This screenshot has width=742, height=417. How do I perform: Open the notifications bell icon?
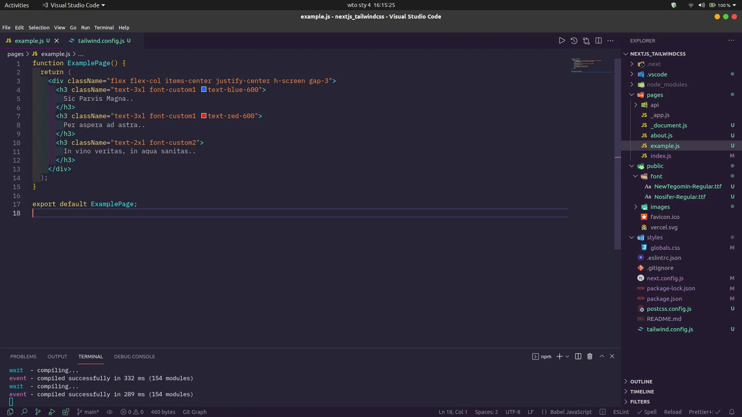coord(732,412)
